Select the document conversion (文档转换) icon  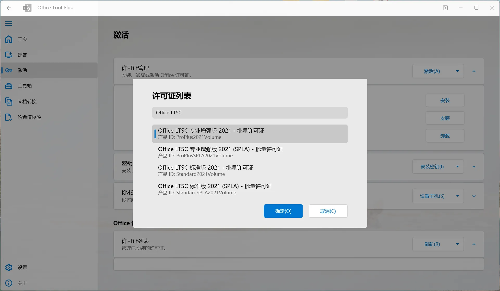pos(9,101)
